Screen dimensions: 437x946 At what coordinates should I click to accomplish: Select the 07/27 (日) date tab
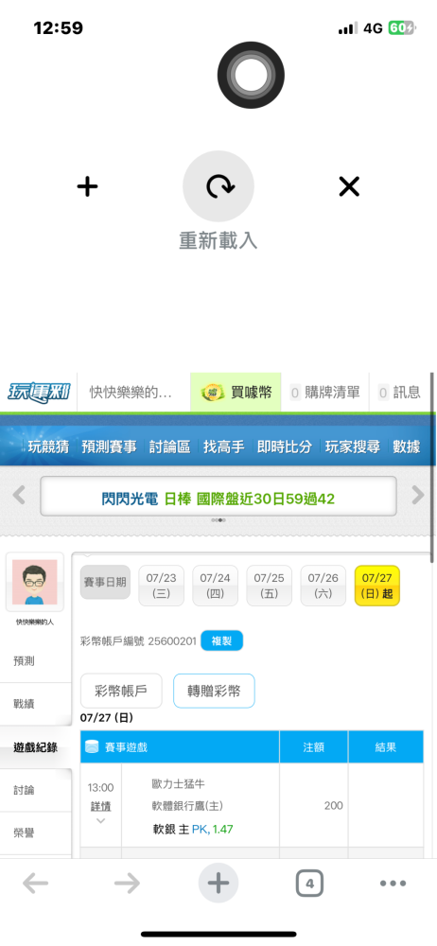tap(377, 586)
